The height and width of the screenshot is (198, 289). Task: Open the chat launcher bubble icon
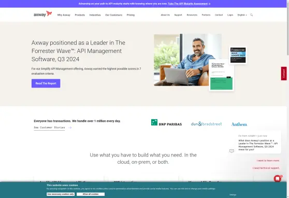pyautogui.click(x=278, y=179)
